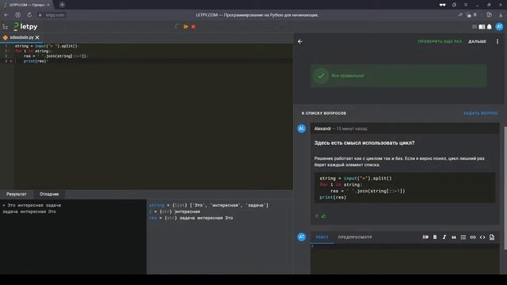The width and height of the screenshot is (507, 285).
Task: Insert inline code with the <> icon
Action: 482,237
